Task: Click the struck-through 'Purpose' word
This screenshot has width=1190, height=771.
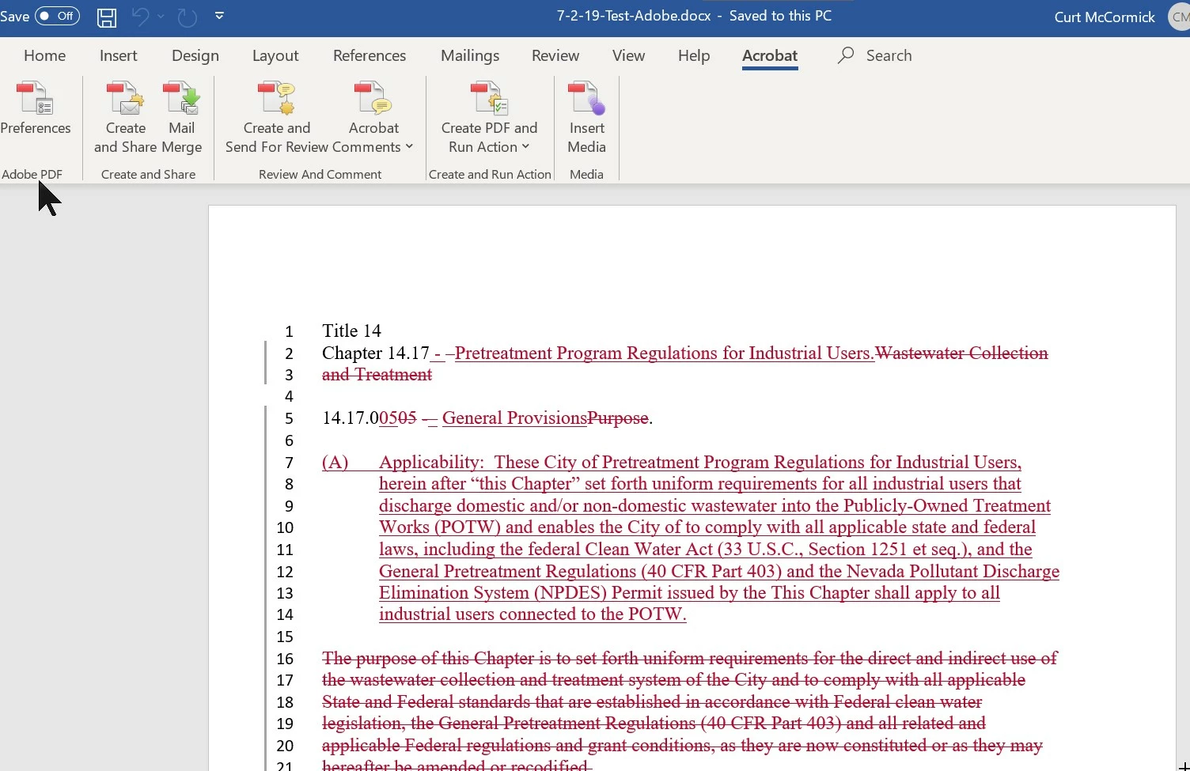Action: pyautogui.click(x=617, y=418)
